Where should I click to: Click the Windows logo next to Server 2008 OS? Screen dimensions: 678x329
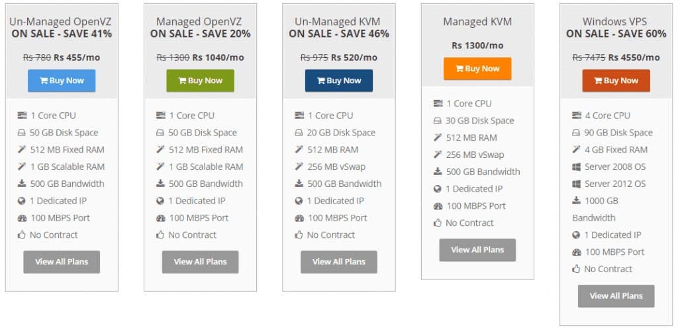click(x=577, y=167)
